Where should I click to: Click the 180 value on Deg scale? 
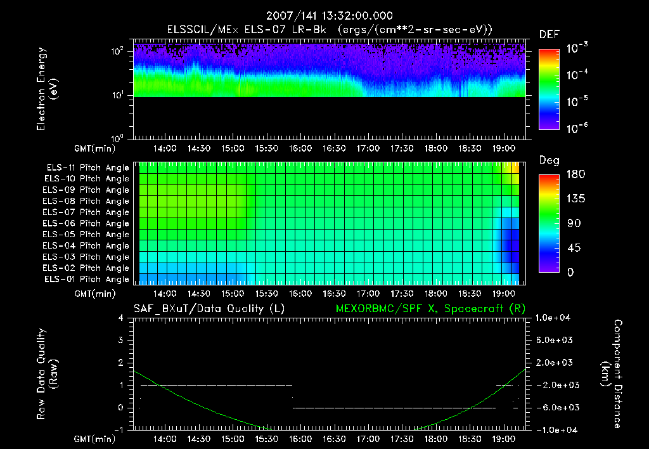575,174
